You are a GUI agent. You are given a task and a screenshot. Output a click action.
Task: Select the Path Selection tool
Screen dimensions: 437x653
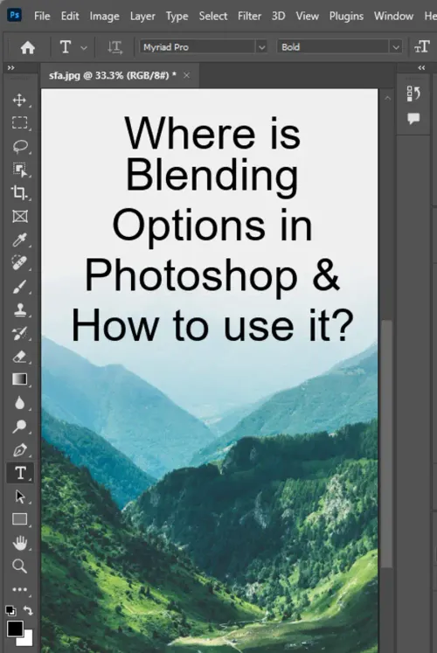(19, 497)
